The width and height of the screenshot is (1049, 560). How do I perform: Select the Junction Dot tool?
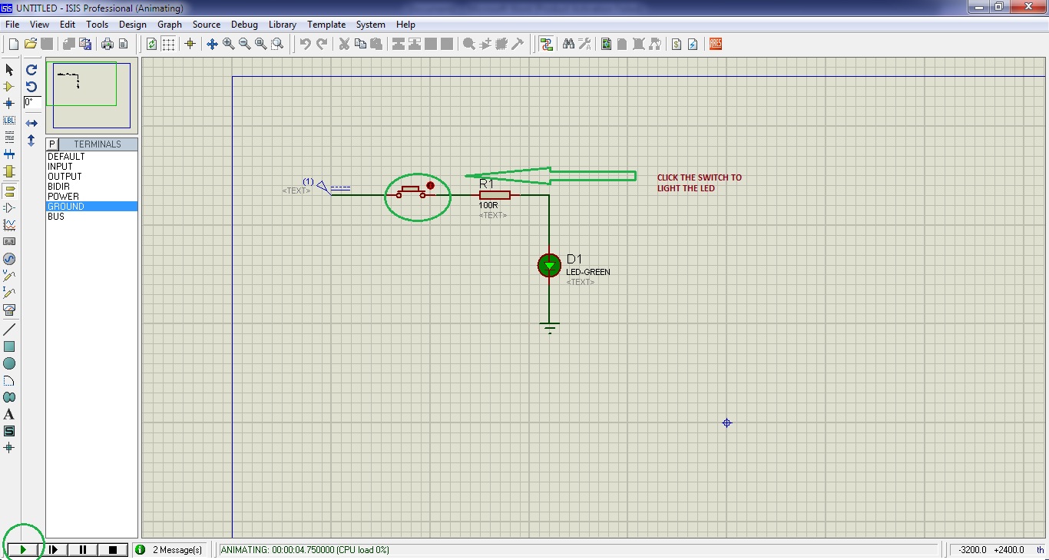(x=9, y=104)
